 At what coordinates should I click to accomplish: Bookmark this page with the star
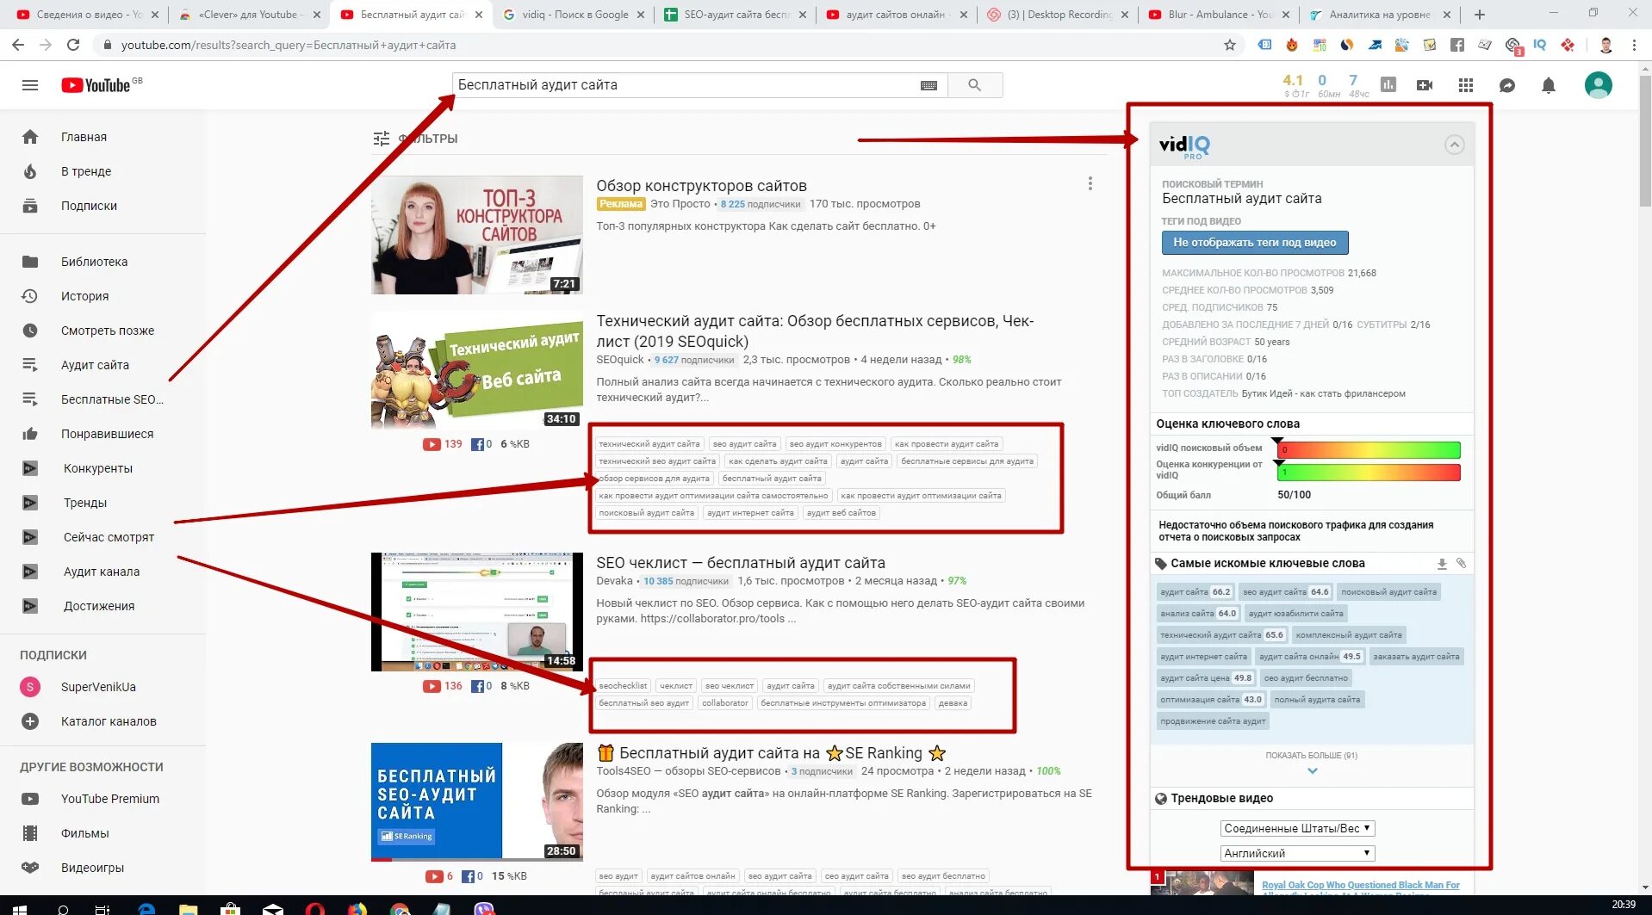pyautogui.click(x=1230, y=45)
